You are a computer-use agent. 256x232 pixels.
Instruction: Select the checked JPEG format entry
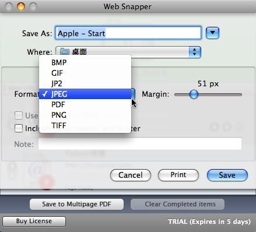(x=85, y=94)
